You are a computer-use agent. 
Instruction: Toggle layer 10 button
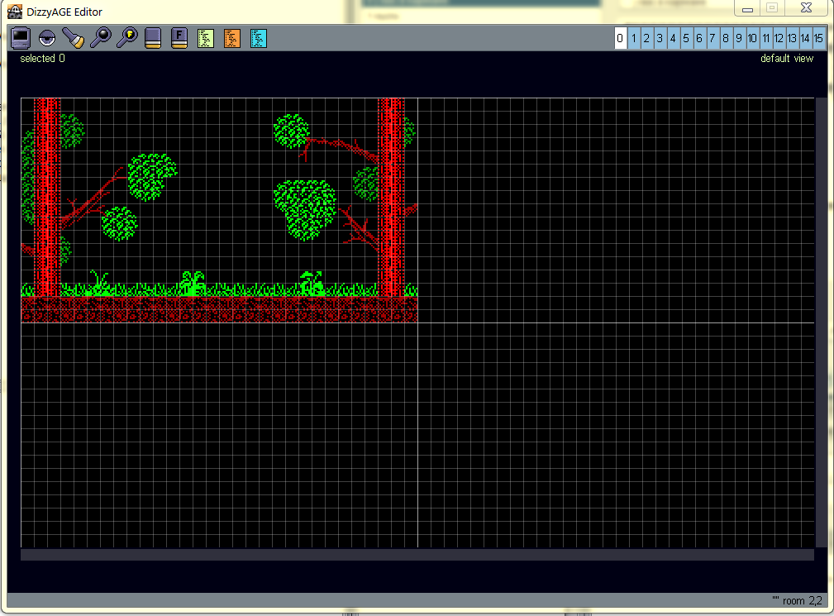[753, 38]
